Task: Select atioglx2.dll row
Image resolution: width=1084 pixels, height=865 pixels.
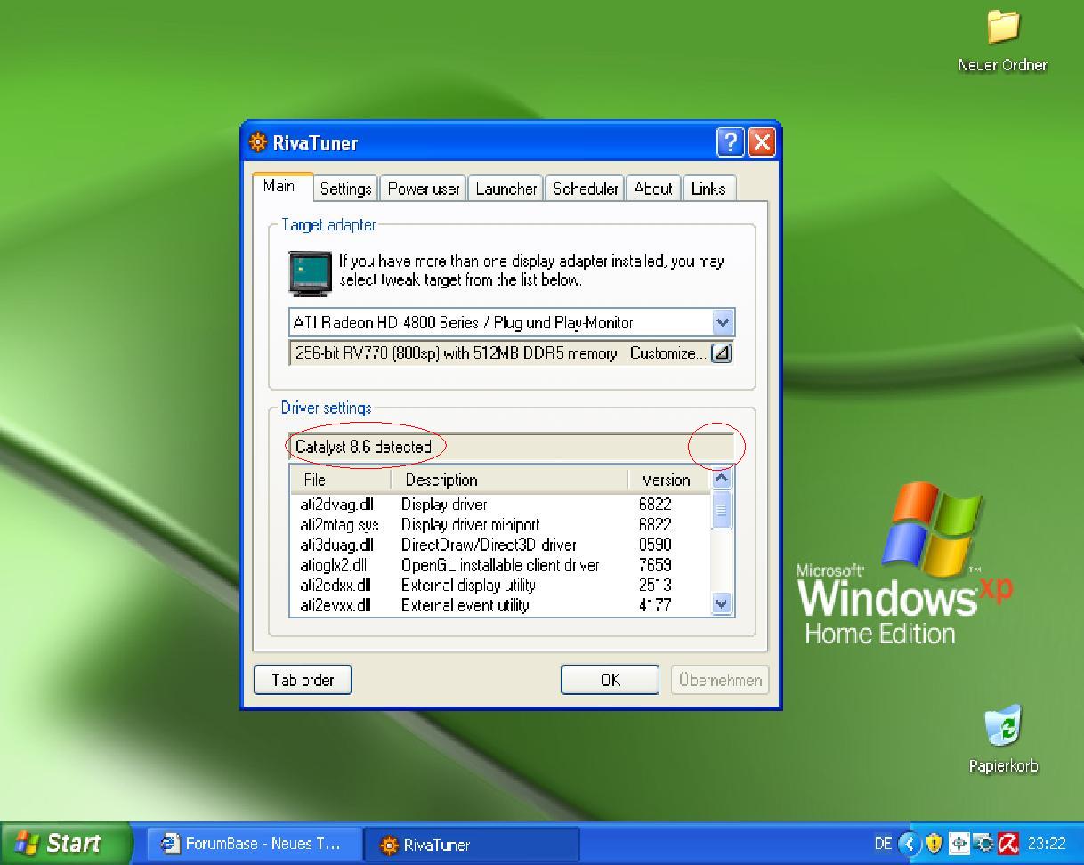Action: pos(499,565)
